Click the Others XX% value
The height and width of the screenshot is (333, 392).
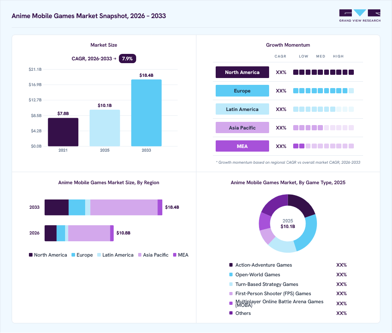click(x=341, y=313)
